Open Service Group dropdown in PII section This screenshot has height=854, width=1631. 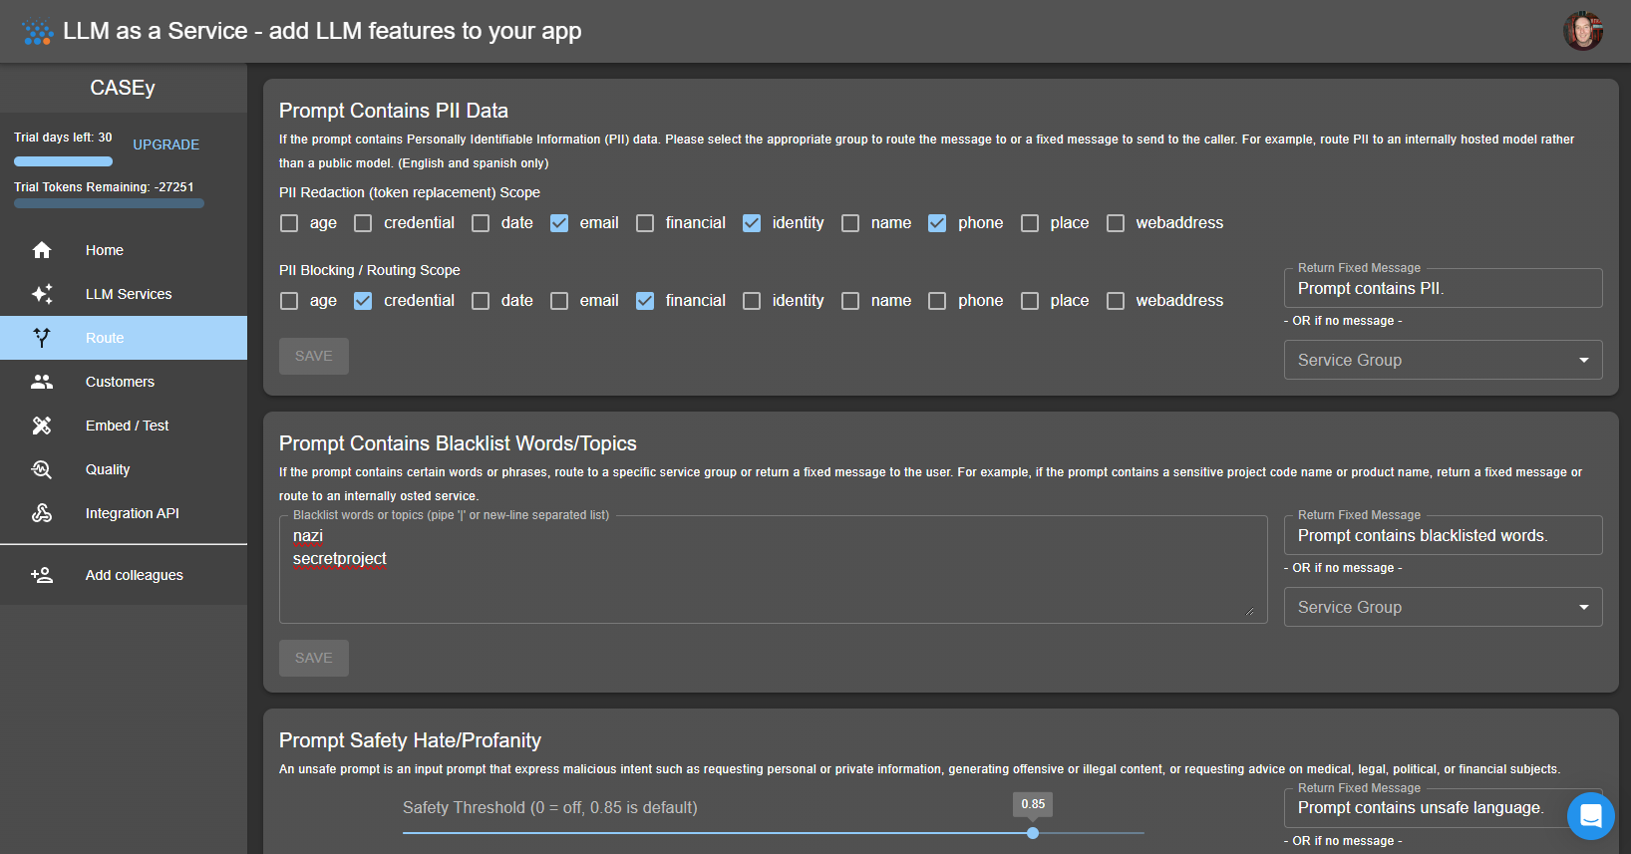(1444, 360)
